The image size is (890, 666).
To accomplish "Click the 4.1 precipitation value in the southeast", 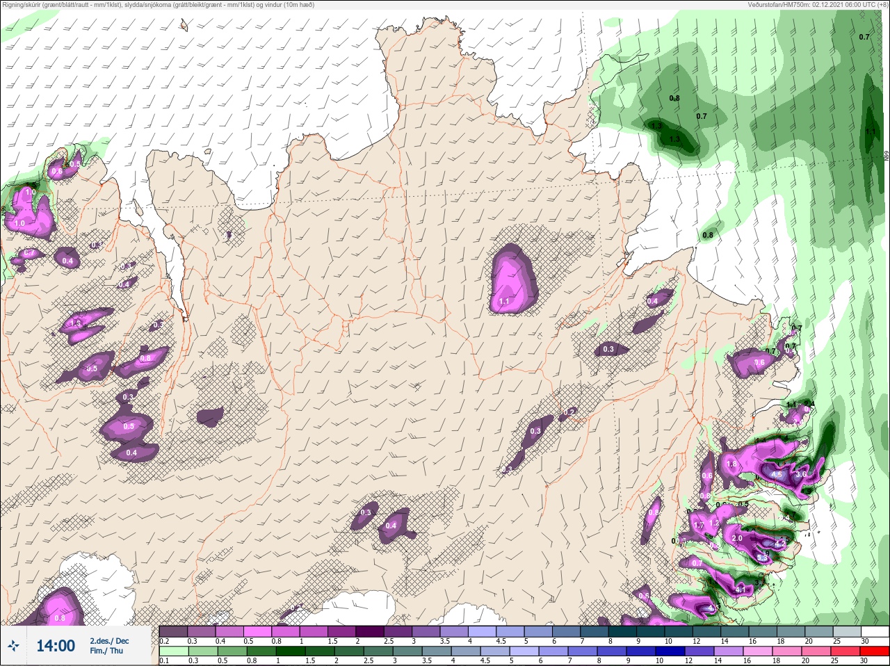I will (x=741, y=590).
